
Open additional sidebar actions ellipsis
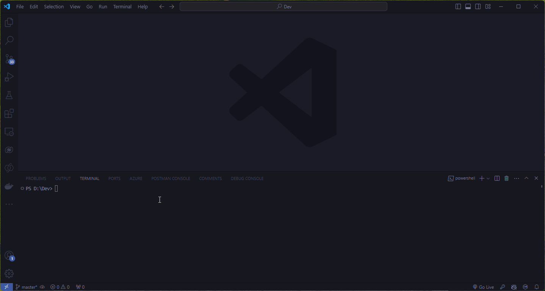pos(9,204)
